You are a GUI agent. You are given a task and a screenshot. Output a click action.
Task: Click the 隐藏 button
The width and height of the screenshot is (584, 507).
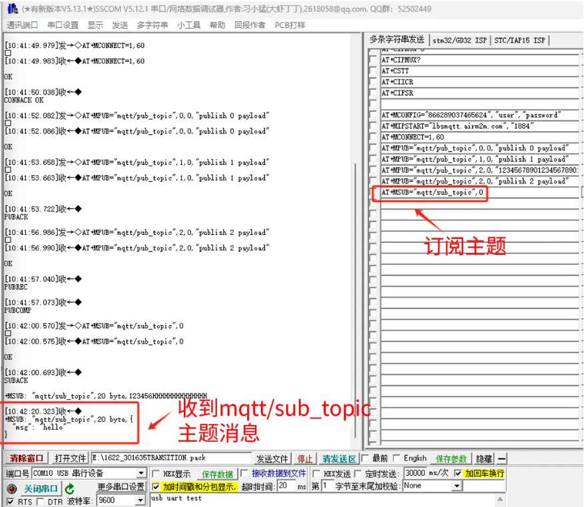click(x=484, y=458)
